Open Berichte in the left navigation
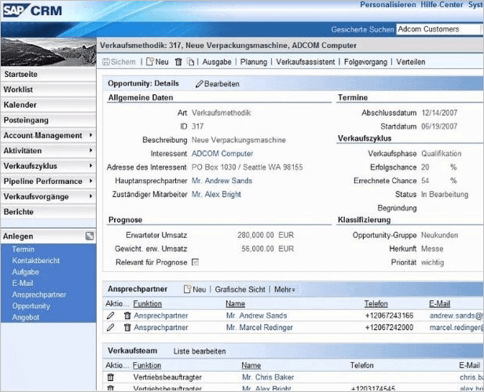The image size is (484, 392). pyautogui.click(x=18, y=212)
